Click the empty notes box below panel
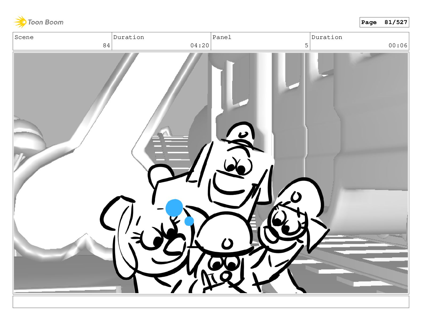This screenshot has height=327, width=422. tap(211, 302)
